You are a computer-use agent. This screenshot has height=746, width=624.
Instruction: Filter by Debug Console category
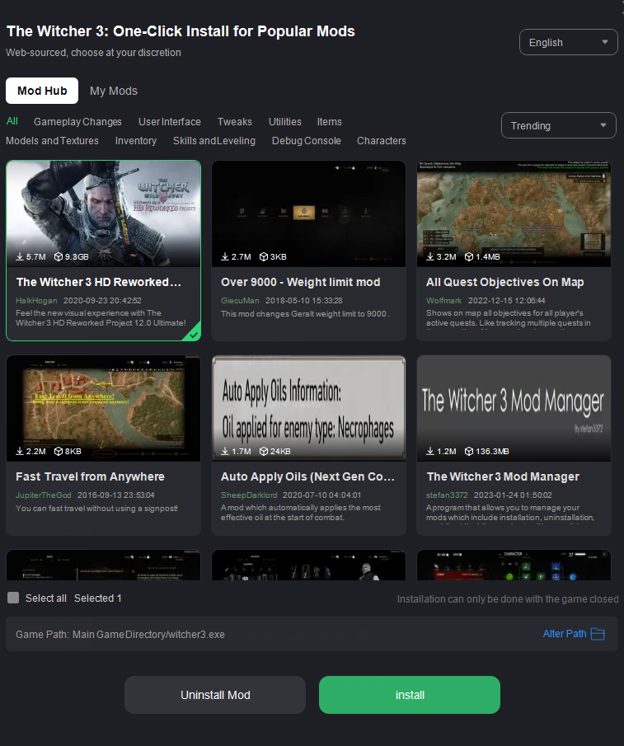click(307, 141)
